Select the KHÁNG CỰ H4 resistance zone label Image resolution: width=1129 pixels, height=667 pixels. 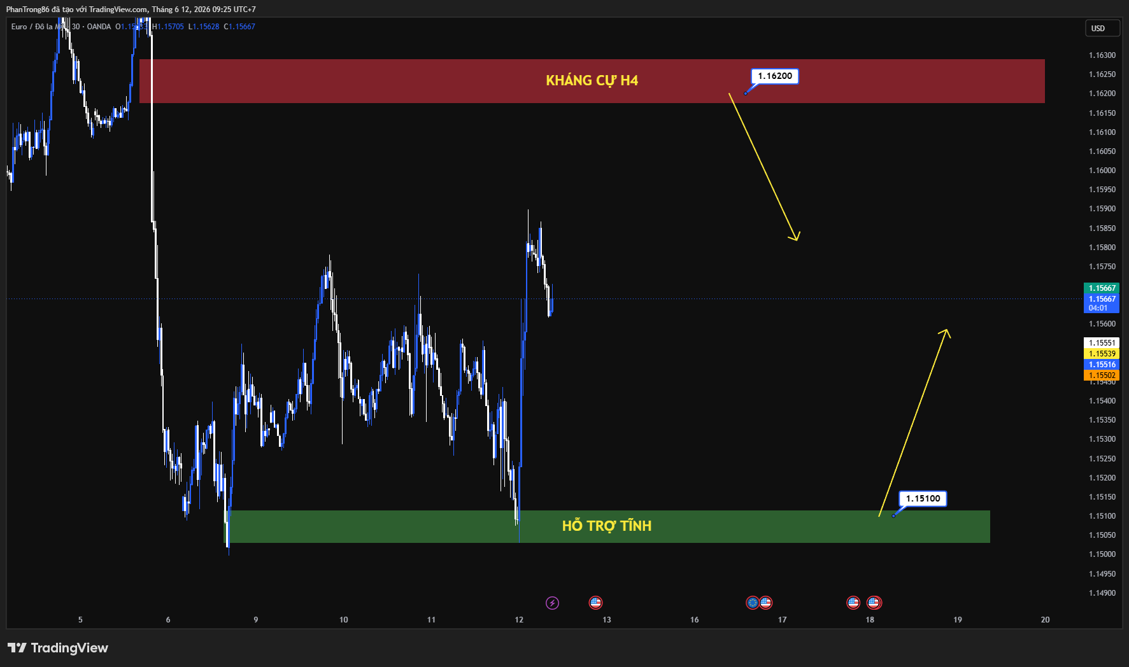[x=592, y=80]
